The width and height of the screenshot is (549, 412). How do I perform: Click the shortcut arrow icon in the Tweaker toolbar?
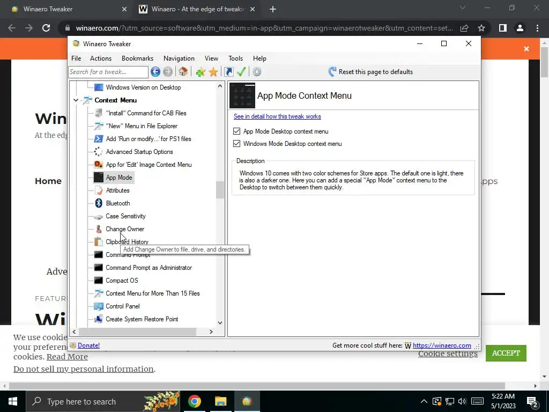pos(228,72)
